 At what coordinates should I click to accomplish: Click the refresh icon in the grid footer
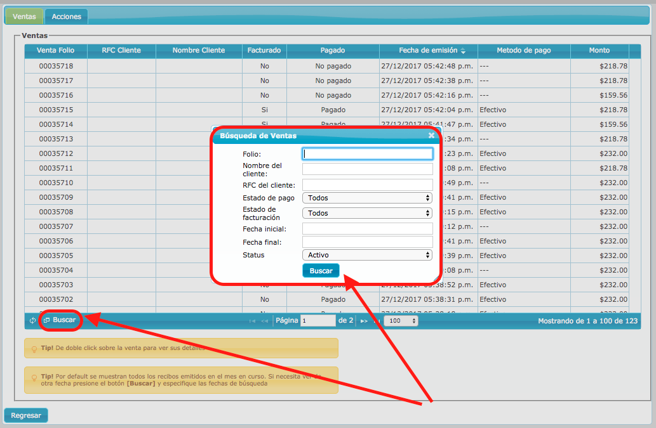[x=32, y=321]
